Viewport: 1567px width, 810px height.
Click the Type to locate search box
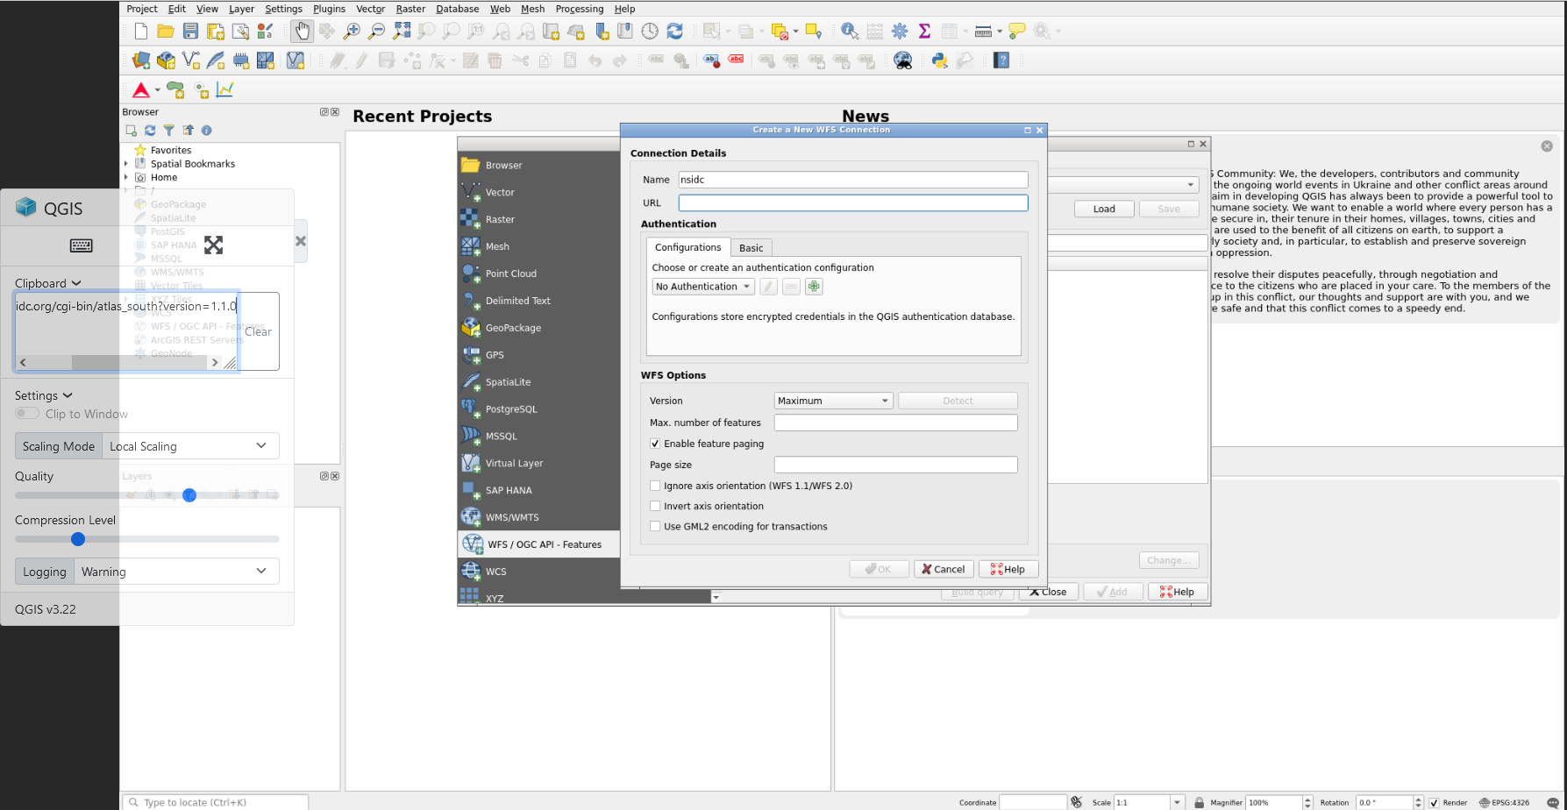pyautogui.click(x=216, y=802)
